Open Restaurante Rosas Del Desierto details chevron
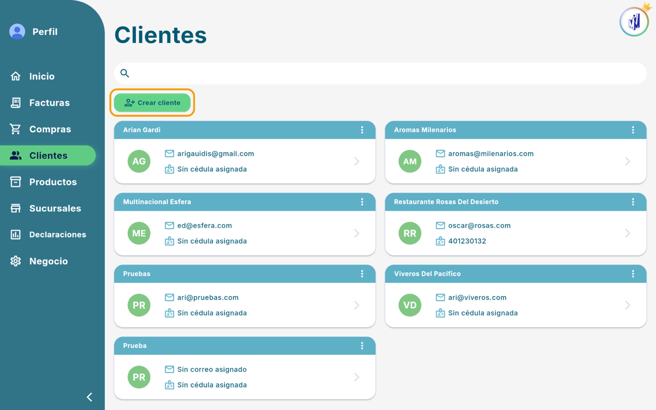 [628, 233]
